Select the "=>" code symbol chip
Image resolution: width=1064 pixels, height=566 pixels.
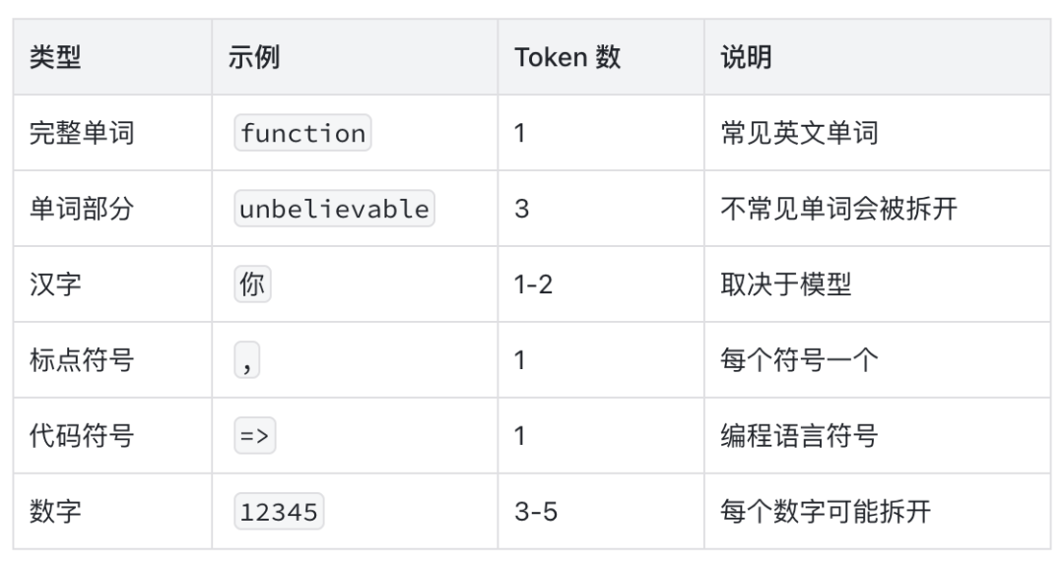point(254,436)
